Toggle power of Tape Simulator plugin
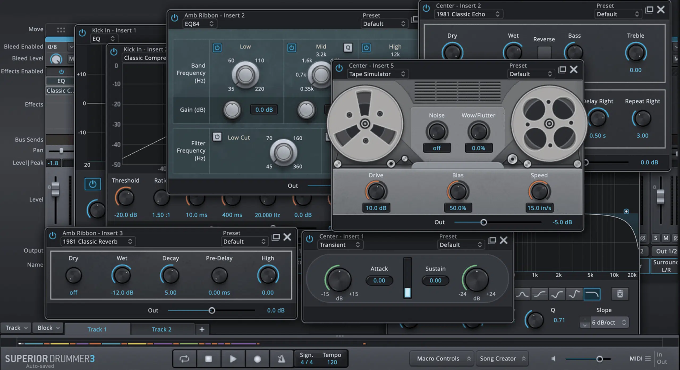This screenshot has width=680, height=370. click(x=339, y=68)
